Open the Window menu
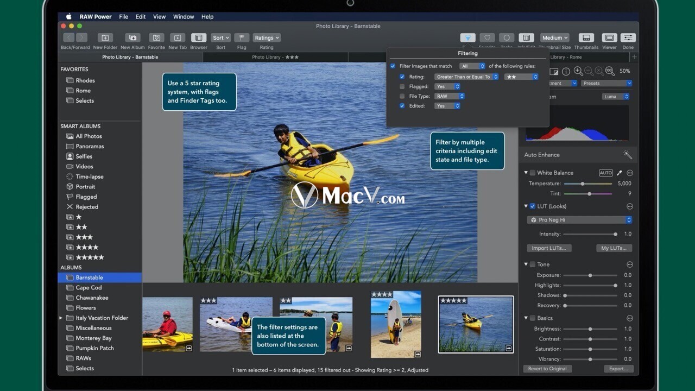Screen dimensions: 695x391 (x=184, y=17)
